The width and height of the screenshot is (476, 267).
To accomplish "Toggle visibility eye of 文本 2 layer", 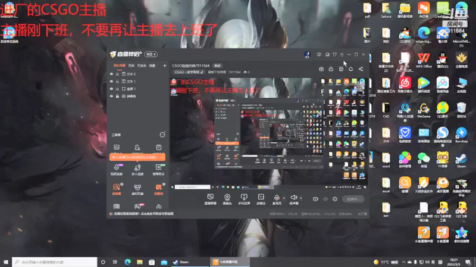I will [111, 74].
